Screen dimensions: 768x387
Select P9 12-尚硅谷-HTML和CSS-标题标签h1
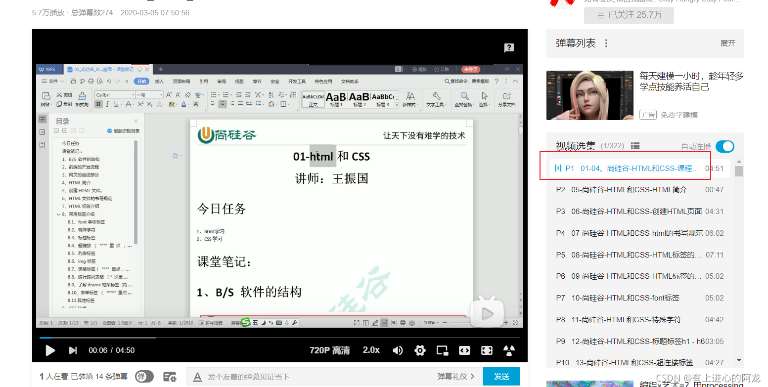point(639,342)
